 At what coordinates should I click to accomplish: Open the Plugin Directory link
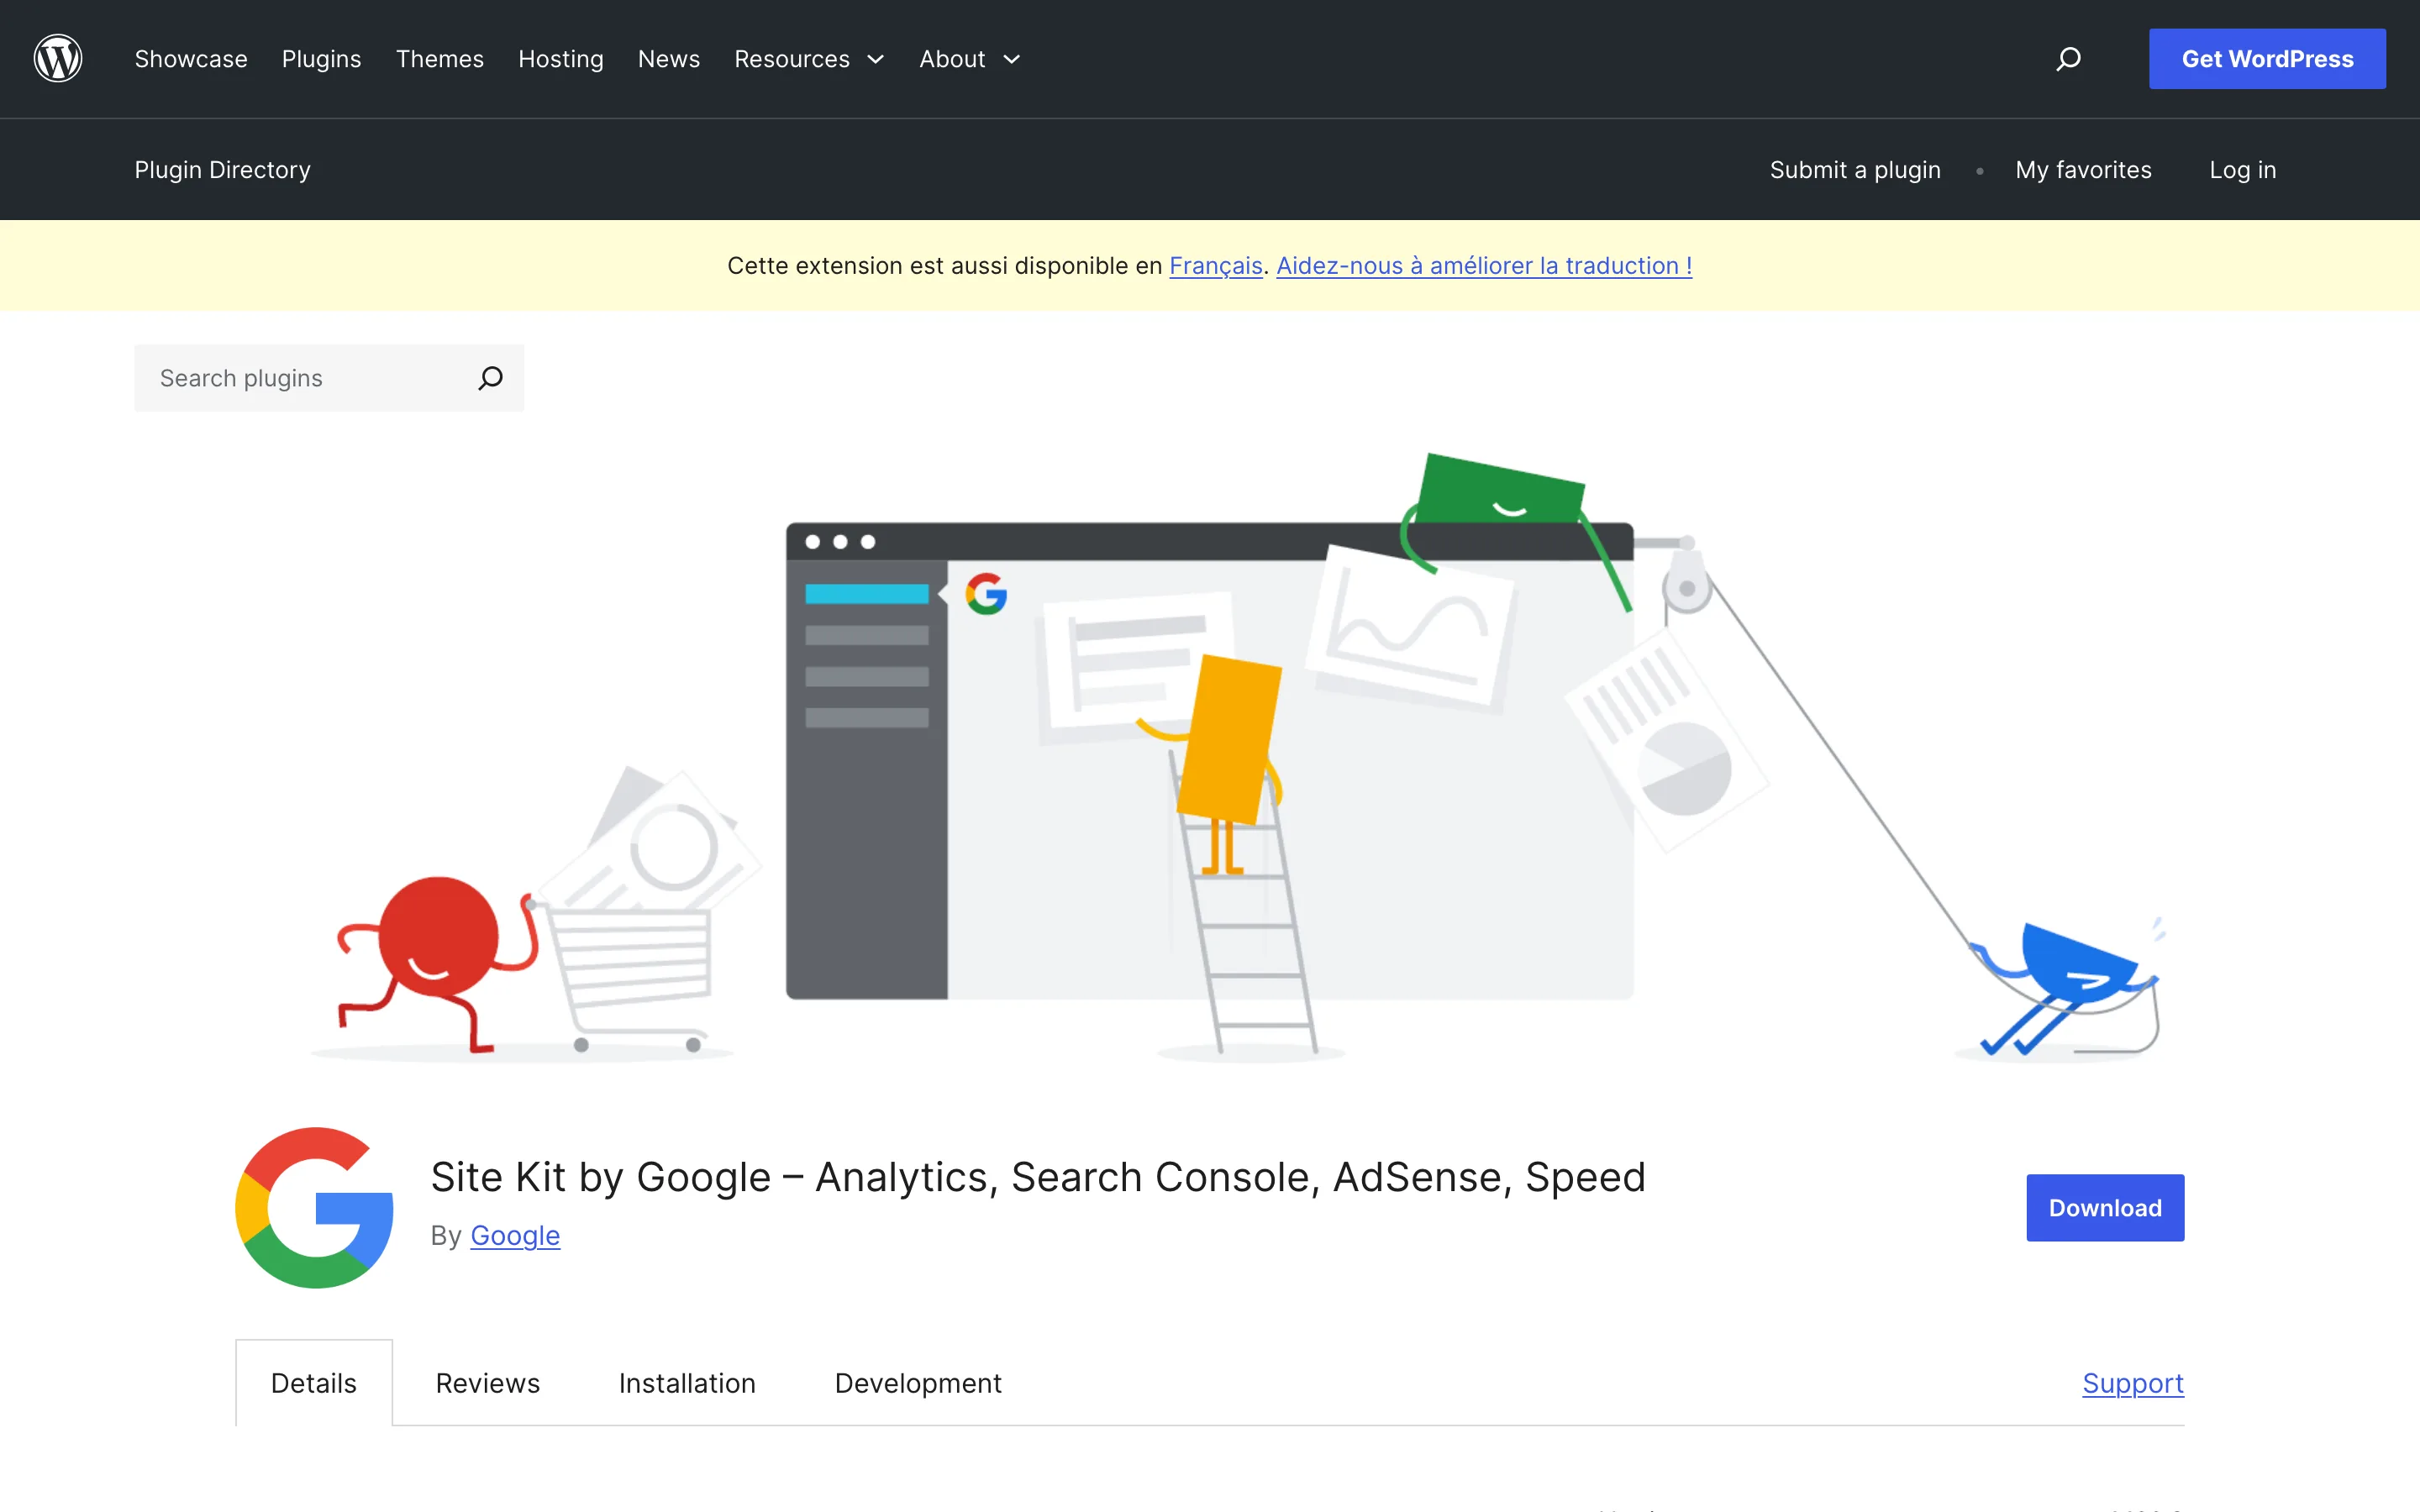[223, 170]
